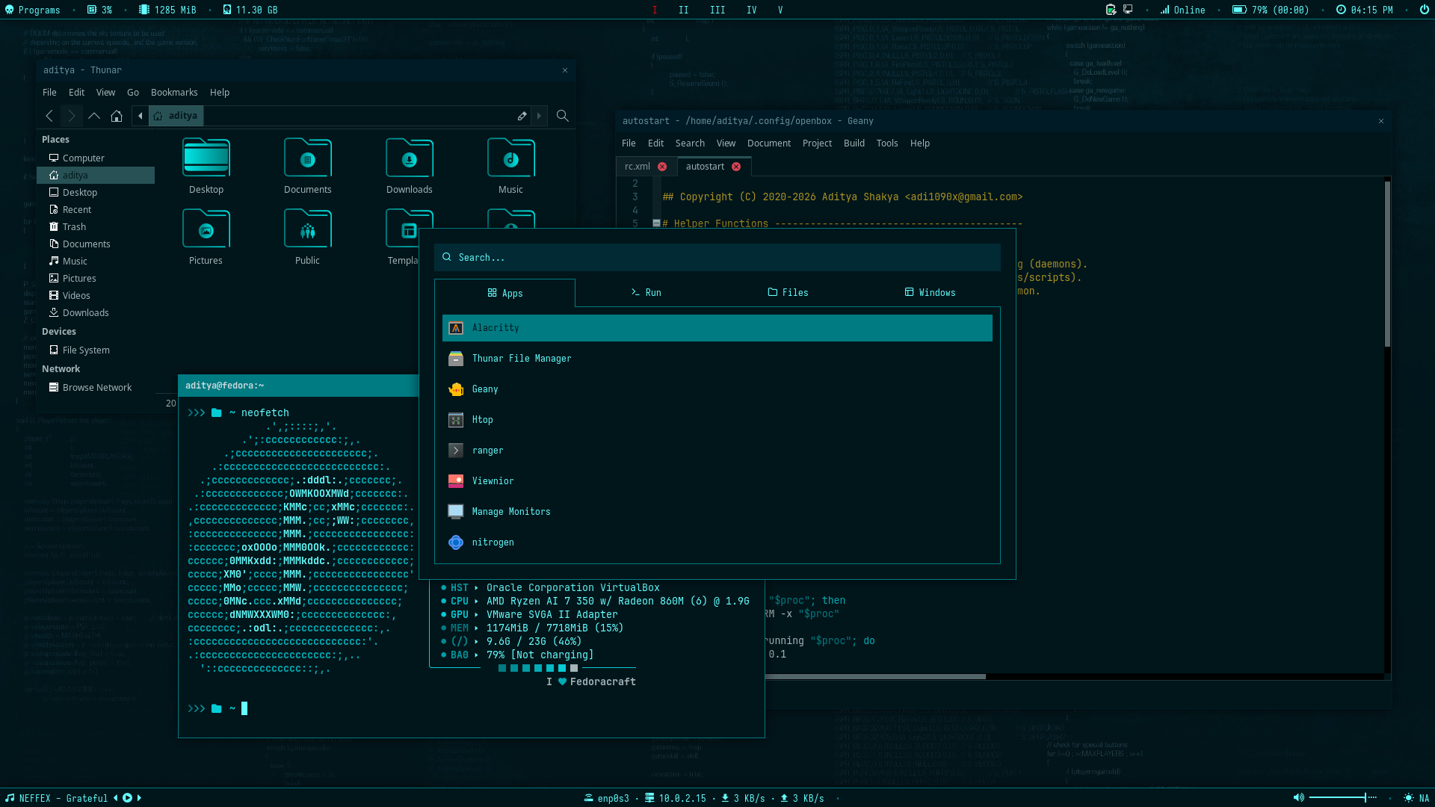Launch ranger from launcher list
The width and height of the screenshot is (1435, 807).
tap(717, 451)
